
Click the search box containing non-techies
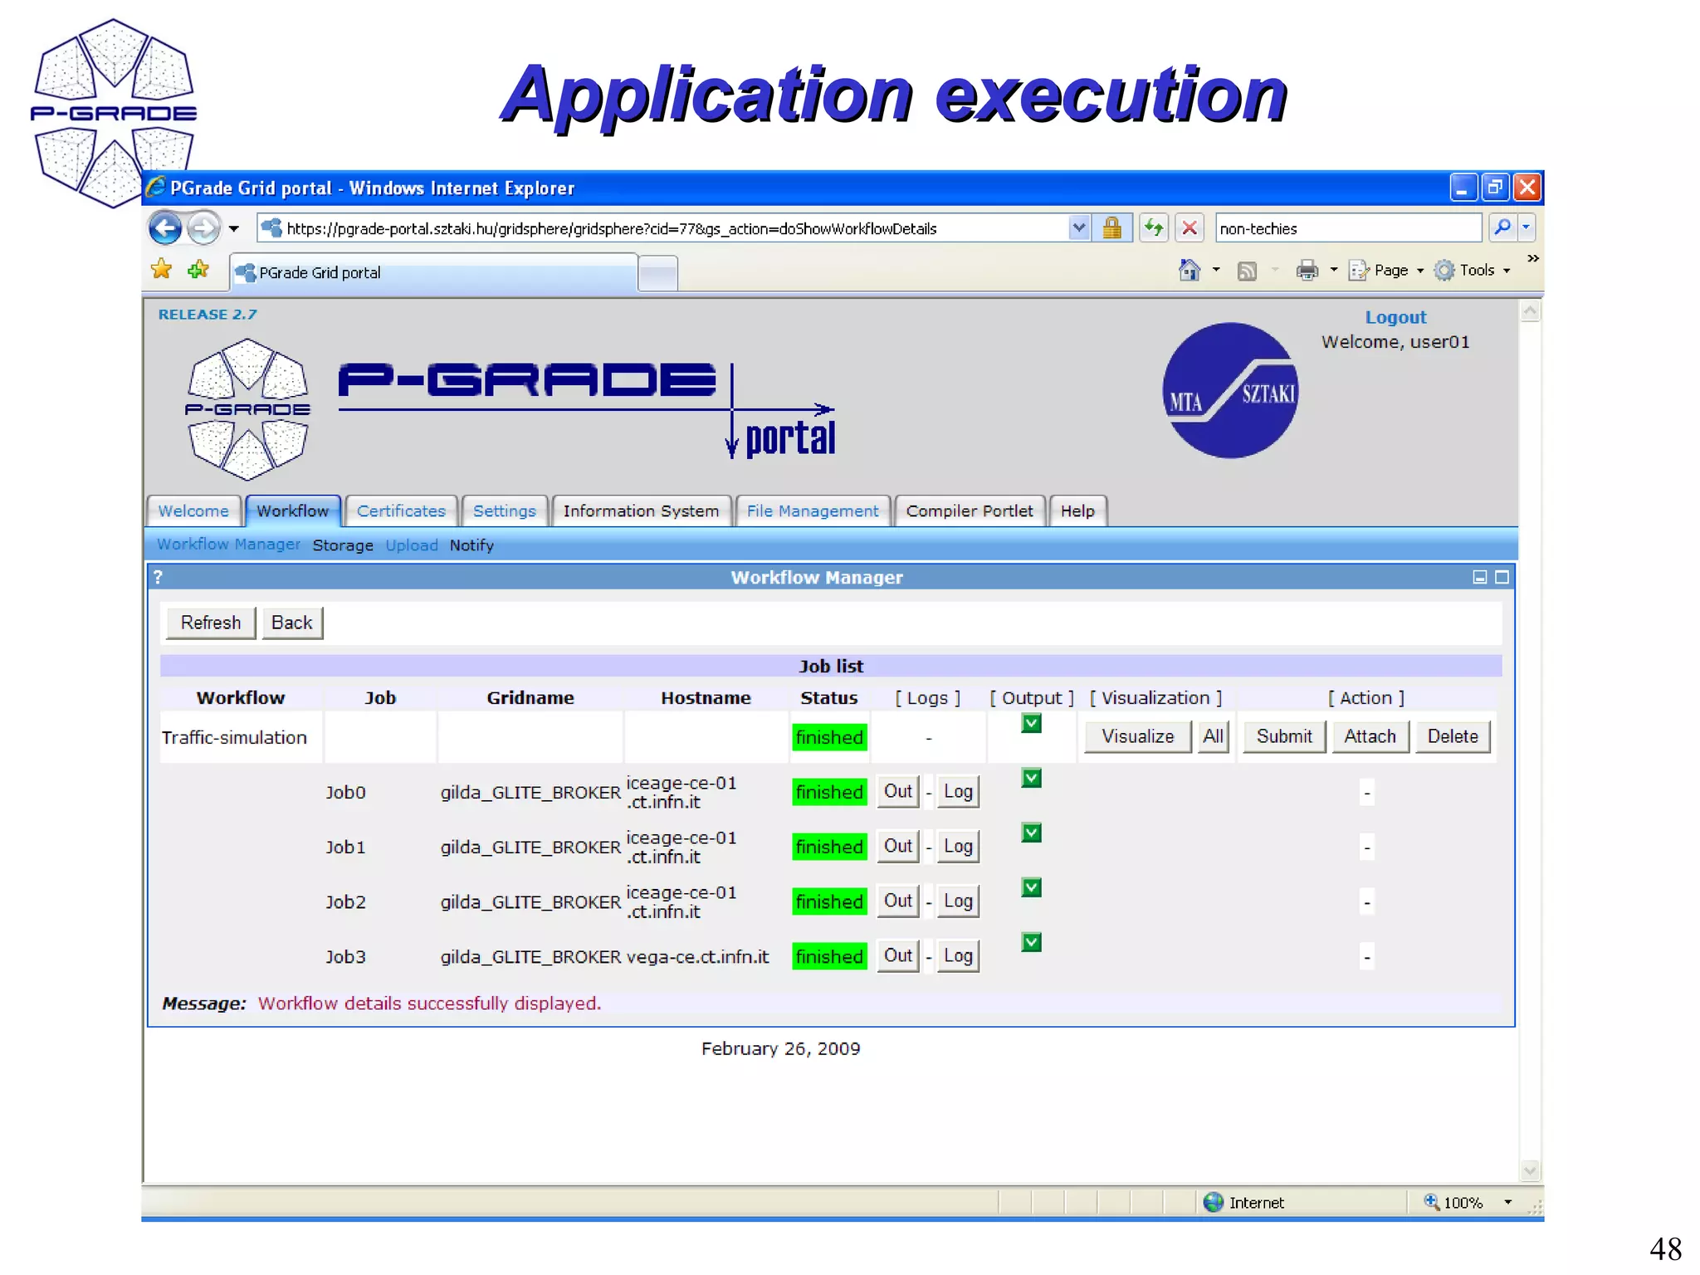(1349, 228)
